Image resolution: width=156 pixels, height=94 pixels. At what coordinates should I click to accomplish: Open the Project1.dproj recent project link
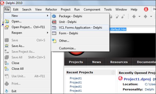coord(137,79)
